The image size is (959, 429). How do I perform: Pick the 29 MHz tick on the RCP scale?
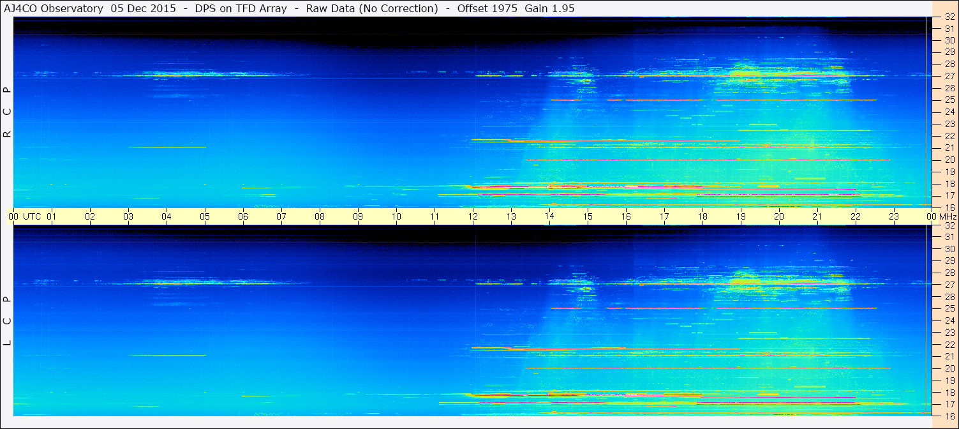pyautogui.click(x=949, y=52)
